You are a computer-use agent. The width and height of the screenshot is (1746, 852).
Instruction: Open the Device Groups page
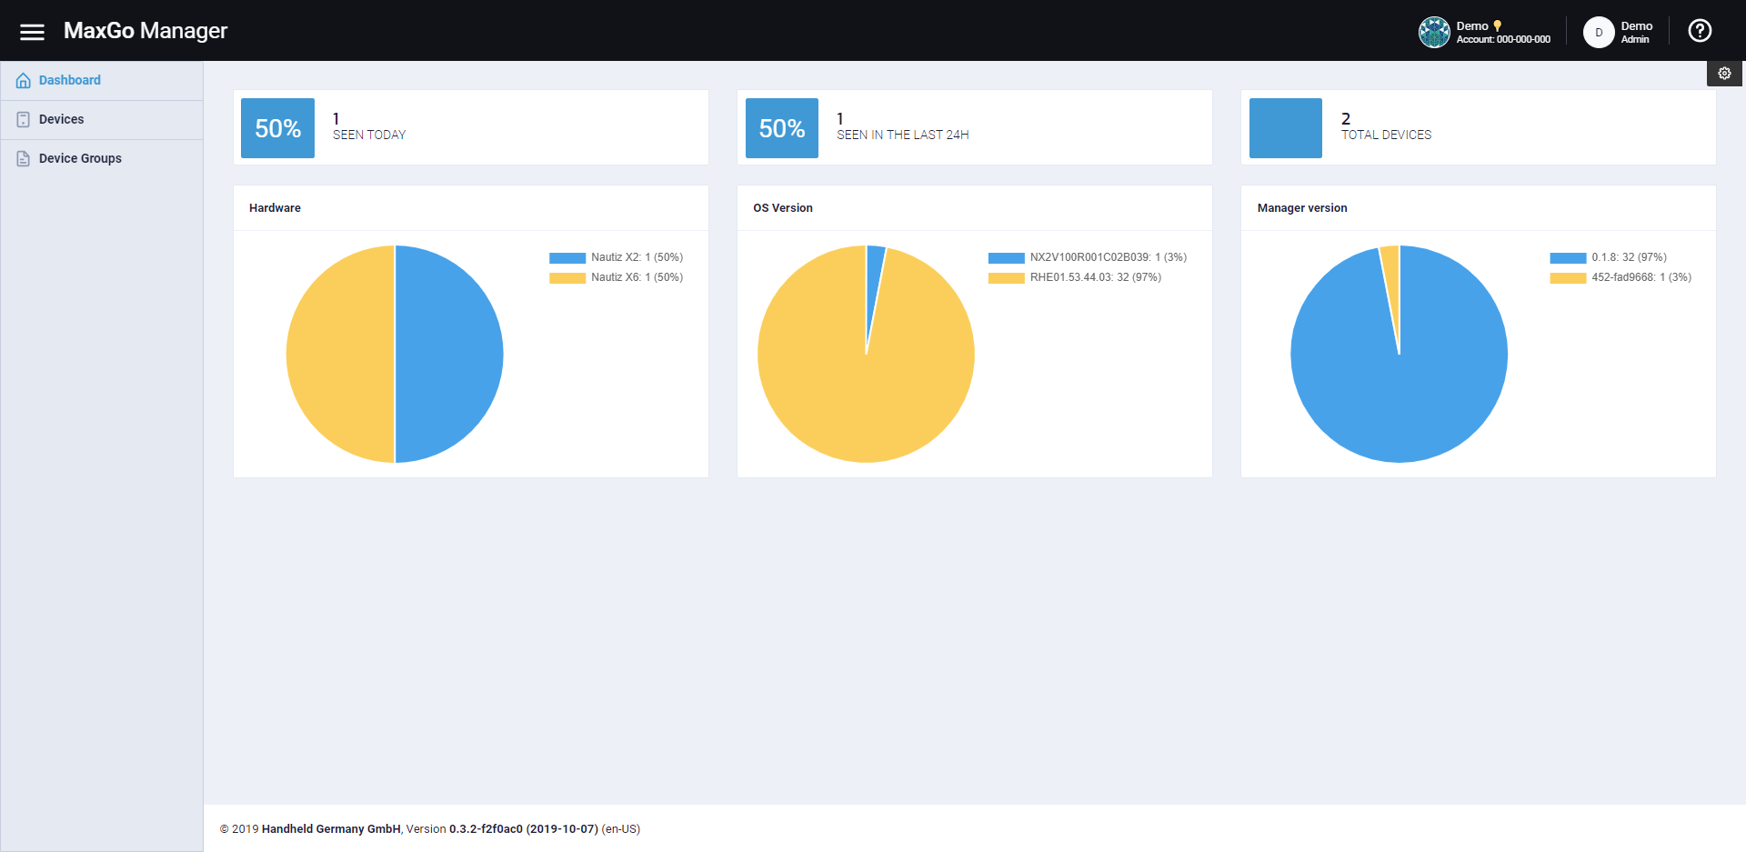tap(80, 158)
